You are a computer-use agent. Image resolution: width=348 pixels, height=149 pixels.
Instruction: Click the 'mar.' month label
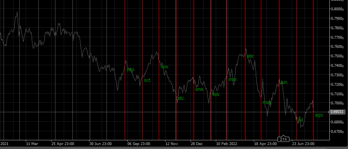tap(233, 79)
